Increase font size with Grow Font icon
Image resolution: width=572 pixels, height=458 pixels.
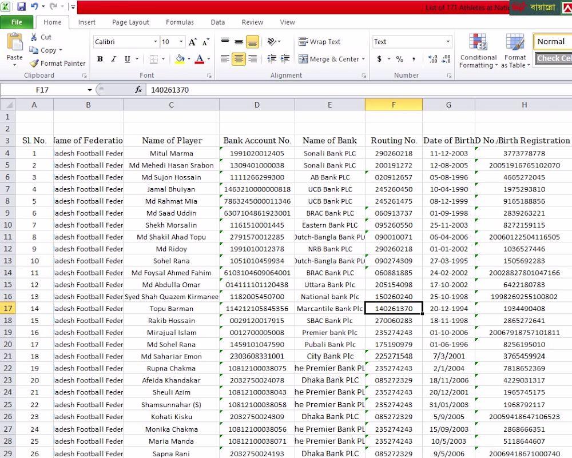(x=193, y=42)
